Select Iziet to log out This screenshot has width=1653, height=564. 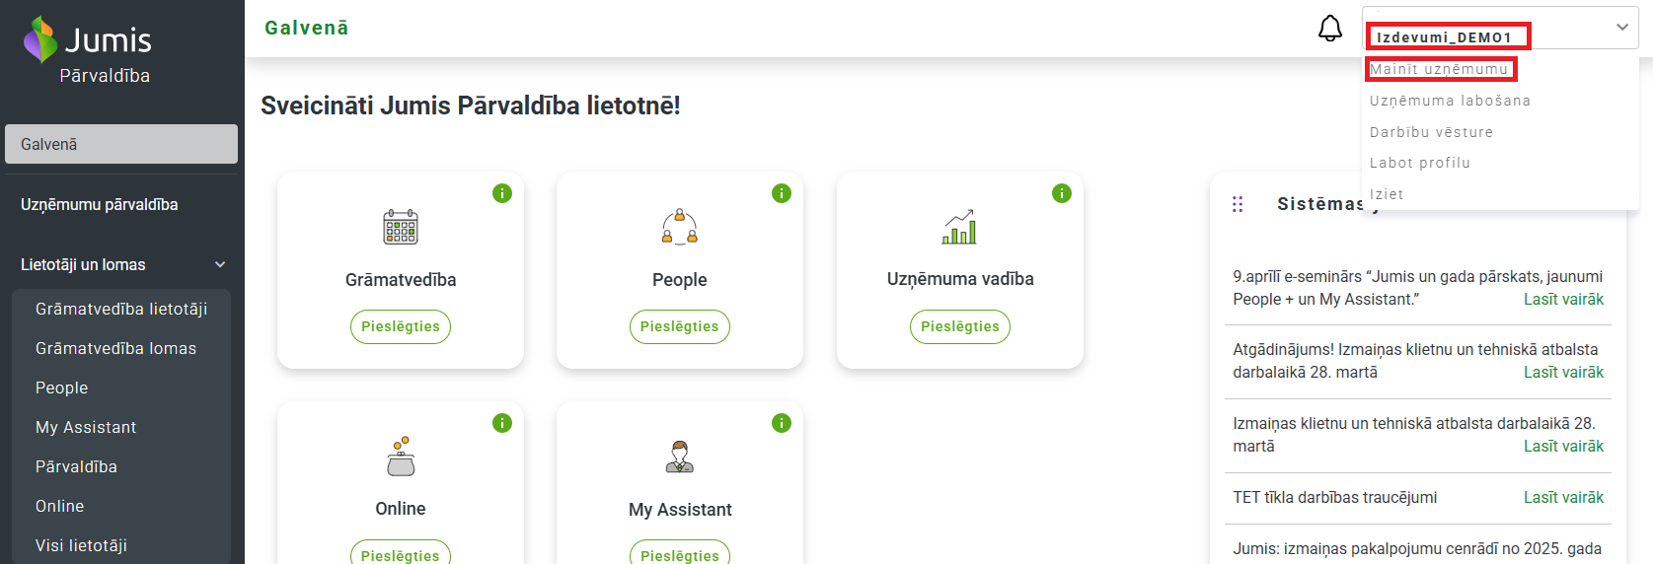pos(1387,194)
